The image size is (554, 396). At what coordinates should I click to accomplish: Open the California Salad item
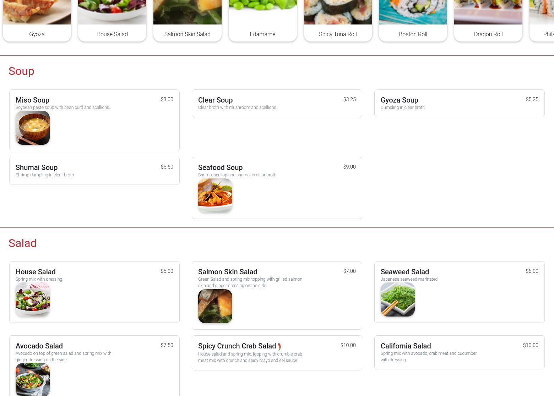point(460,352)
